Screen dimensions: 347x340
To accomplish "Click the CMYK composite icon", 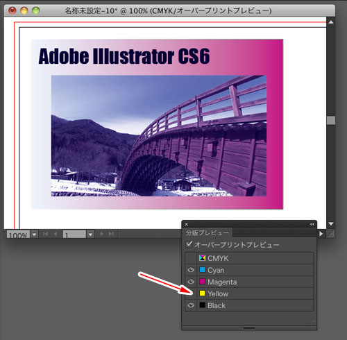I will [x=202, y=258].
